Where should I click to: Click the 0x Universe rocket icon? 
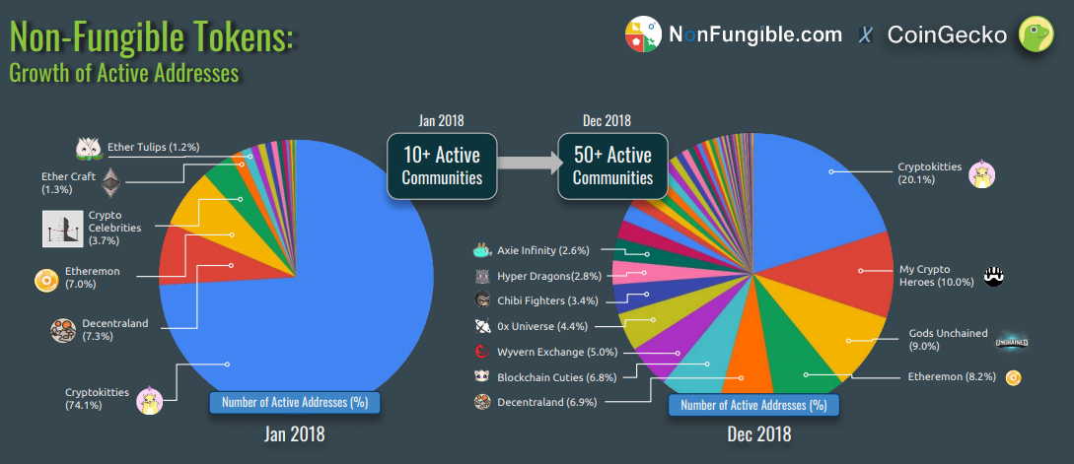[x=482, y=325]
